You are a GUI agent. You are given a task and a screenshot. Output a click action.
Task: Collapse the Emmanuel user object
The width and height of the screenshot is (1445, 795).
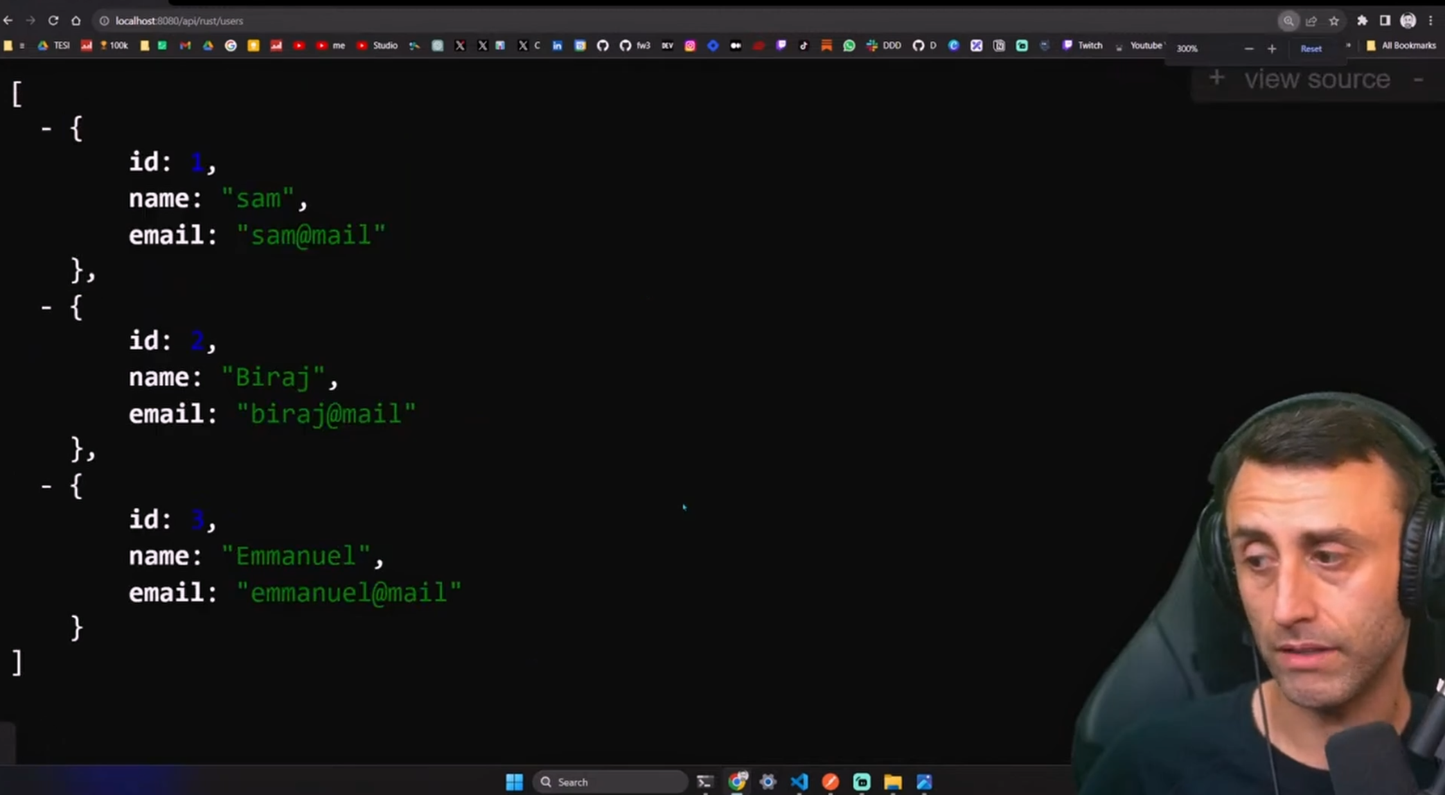pyautogui.click(x=47, y=486)
